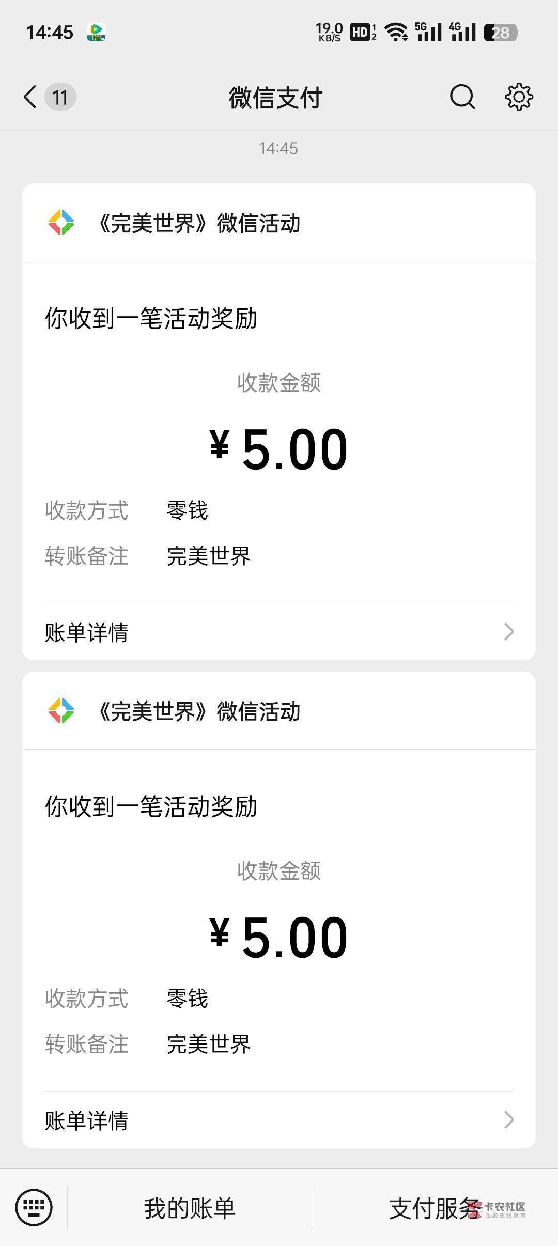
Task: Switch to keyboard input icon
Action: click(34, 1207)
